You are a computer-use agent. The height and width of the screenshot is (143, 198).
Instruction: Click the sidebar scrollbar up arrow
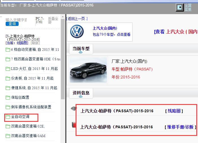point(63,17)
